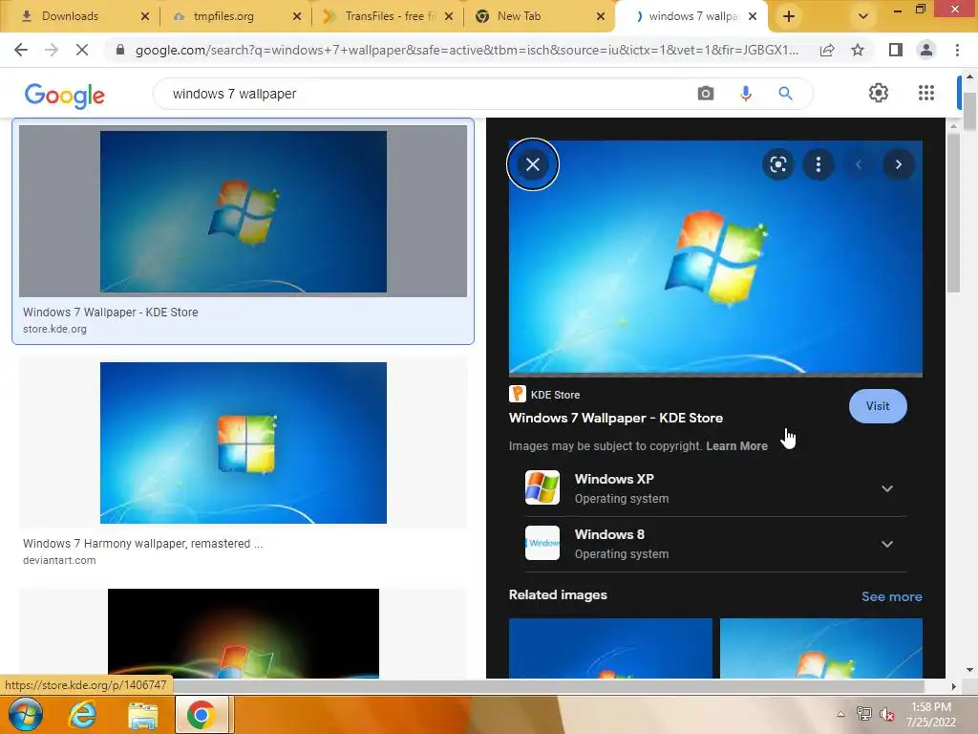Open the deviantart.com result link
The width and height of the screenshot is (978, 734).
pos(59,560)
